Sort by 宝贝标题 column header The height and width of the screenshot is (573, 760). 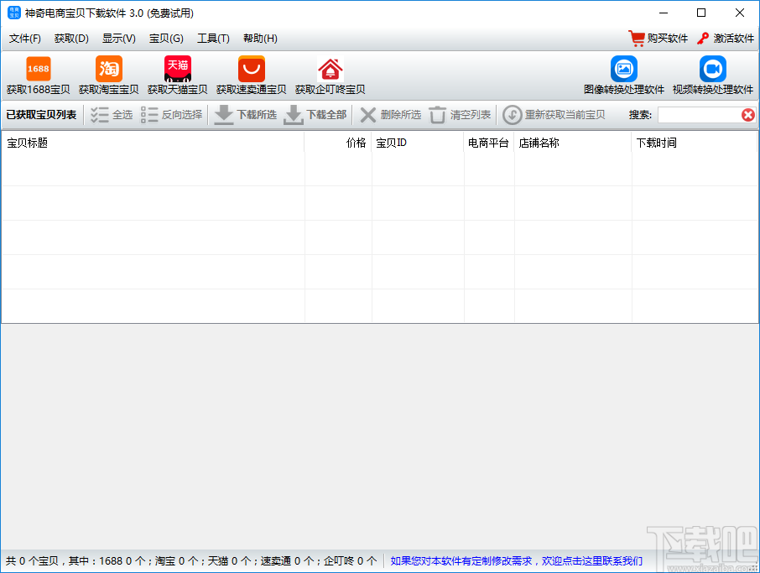point(154,143)
